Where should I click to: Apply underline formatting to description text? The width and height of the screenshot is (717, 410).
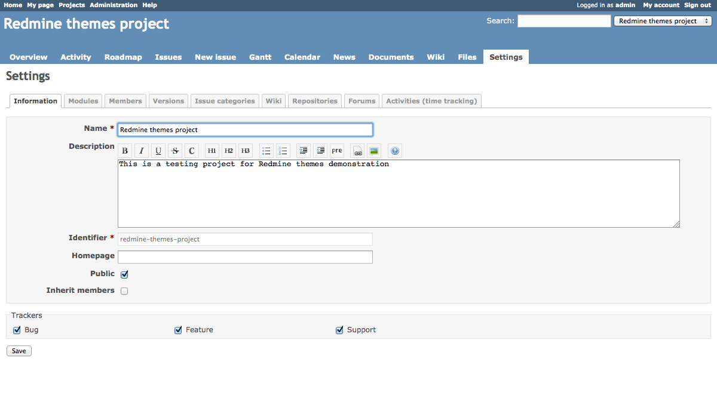coord(158,151)
